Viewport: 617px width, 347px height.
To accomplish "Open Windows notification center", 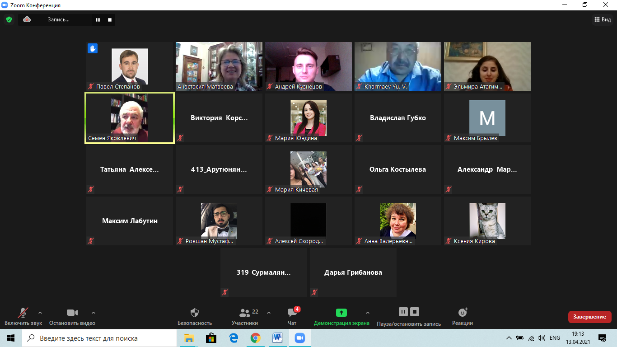I will point(602,338).
